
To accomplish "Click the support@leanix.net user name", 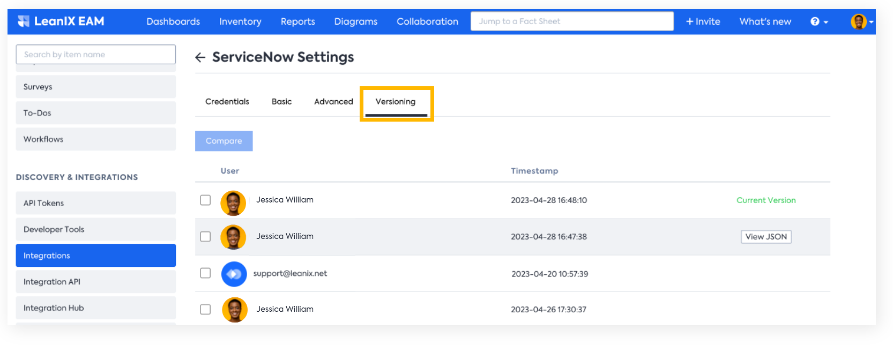I will (x=290, y=273).
